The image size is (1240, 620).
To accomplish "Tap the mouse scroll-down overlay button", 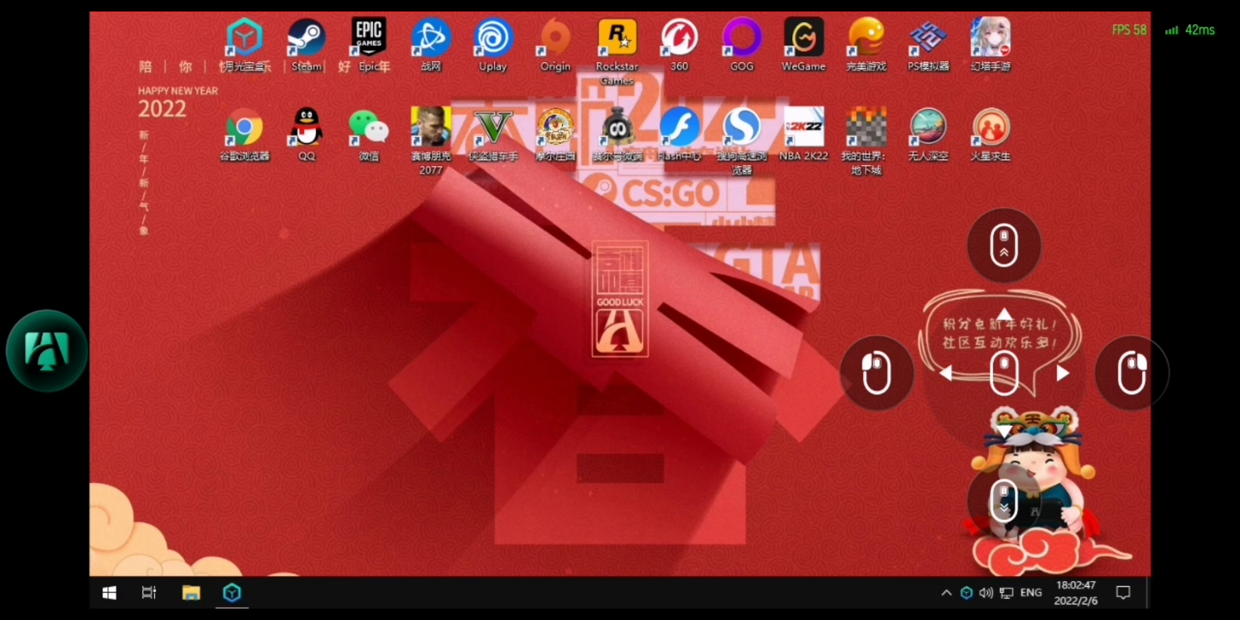I will coord(1004,500).
